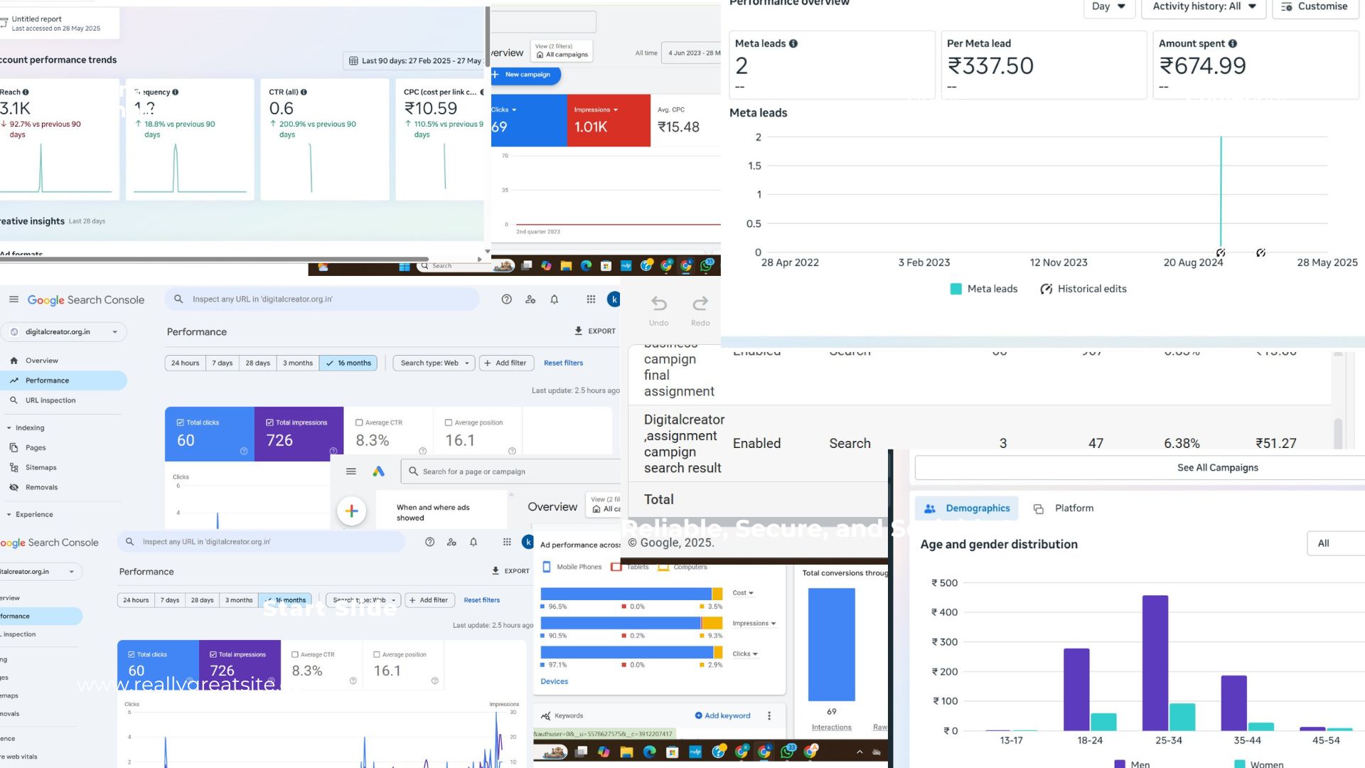
Task: Click horizontal scrollbar under Meta account trends
Action: coord(213,260)
